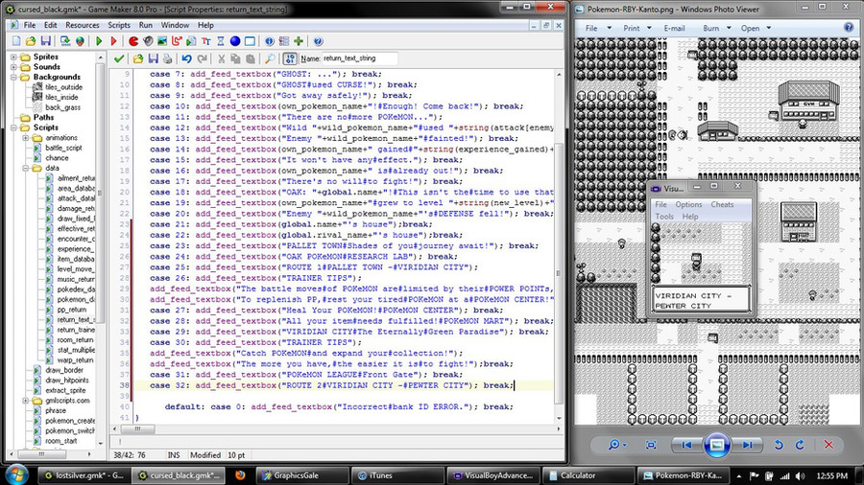The width and height of the screenshot is (864, 485).
Task: Undo last edit in script editor
Action: click(x=187, y=58)
